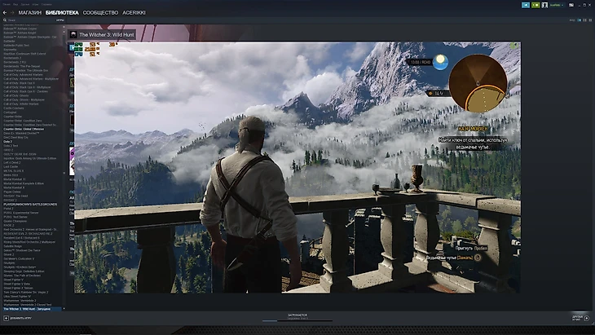Select Left 4 Dead 2 in list

pyautogui.click(x=12, y=162)
